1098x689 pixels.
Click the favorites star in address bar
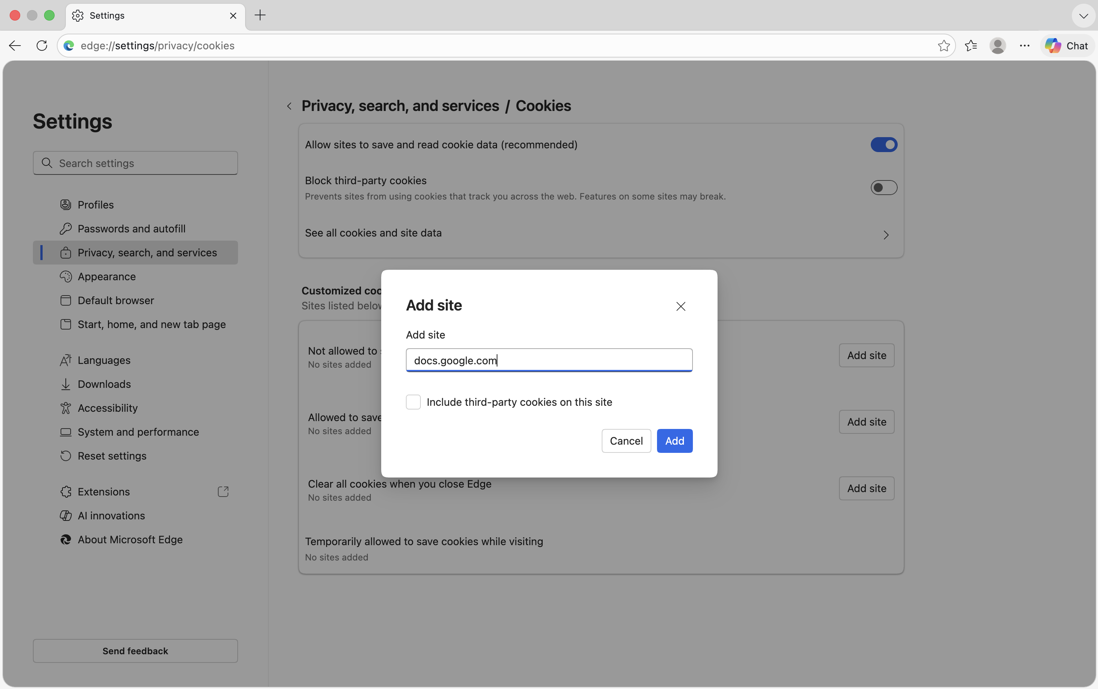[x=944, y=45]
